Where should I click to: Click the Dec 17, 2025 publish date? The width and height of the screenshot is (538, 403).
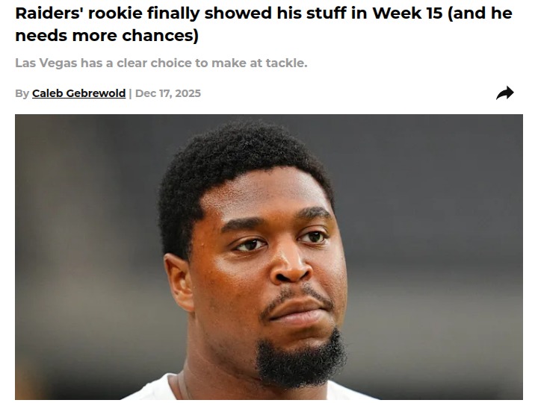click(x=168, y=93)
